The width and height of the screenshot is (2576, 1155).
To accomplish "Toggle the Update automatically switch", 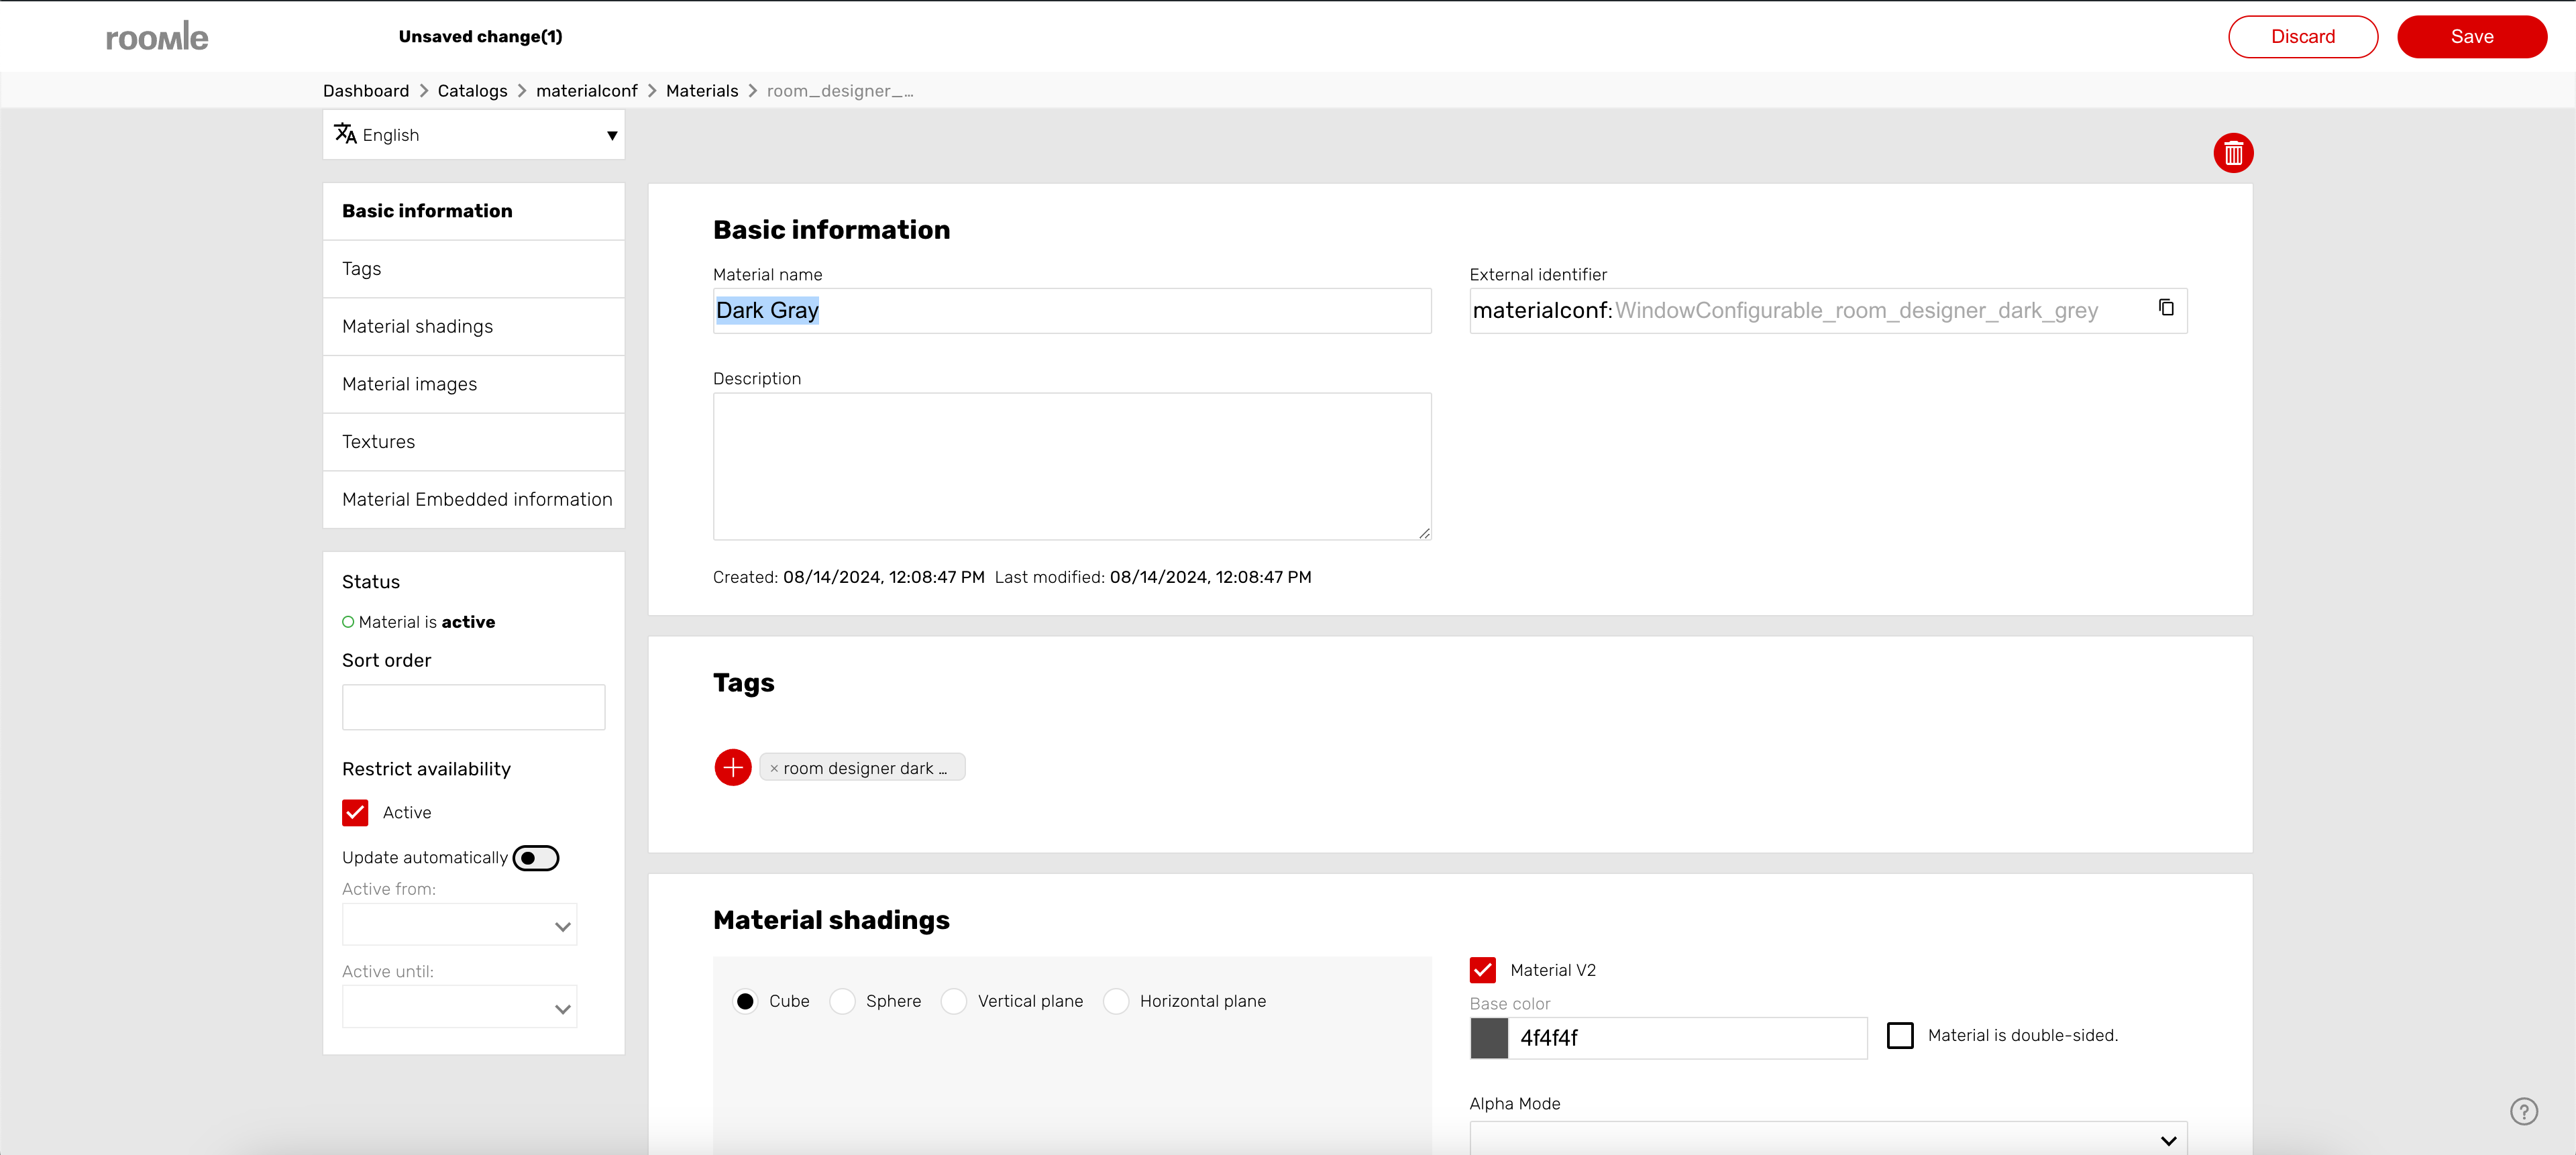I will [x=535, y=858].
